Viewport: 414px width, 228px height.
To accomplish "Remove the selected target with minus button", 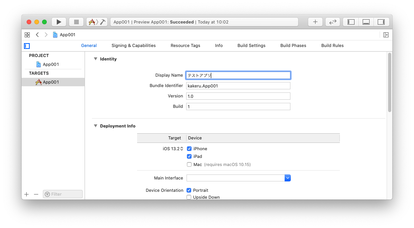I will 36,194.
